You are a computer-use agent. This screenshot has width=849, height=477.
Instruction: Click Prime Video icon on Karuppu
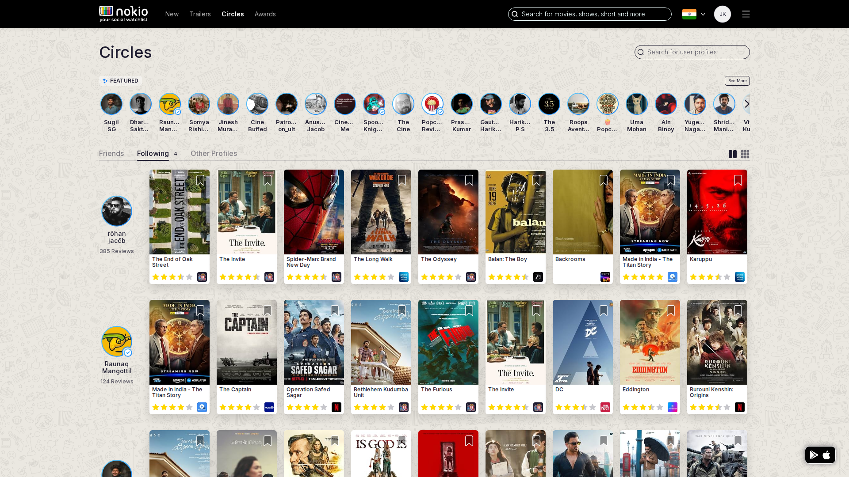pos(740,277)
